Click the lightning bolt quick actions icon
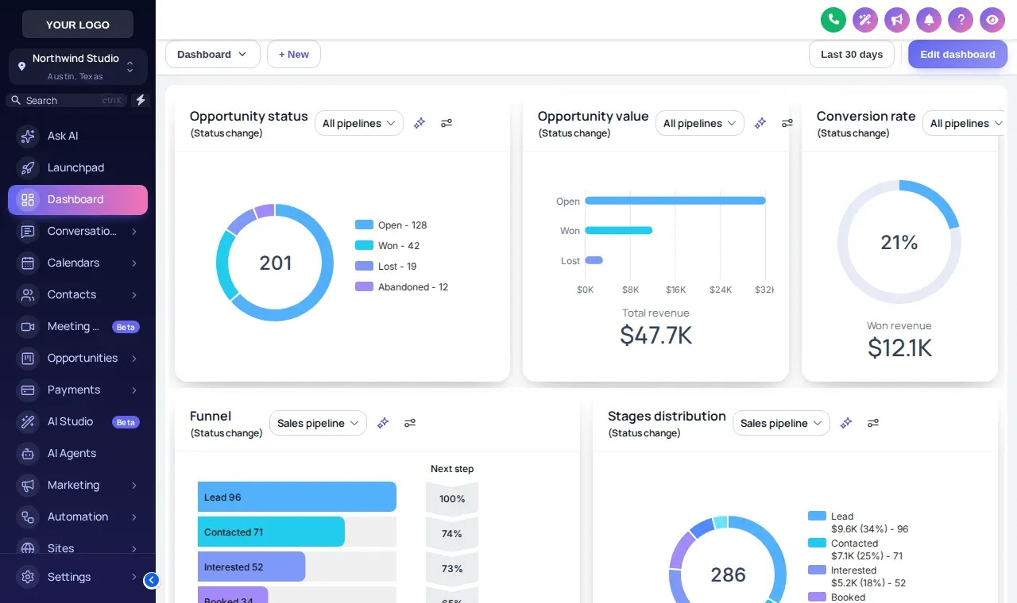The width and height of the screenshot is (1017, 603). coord(141,100)
